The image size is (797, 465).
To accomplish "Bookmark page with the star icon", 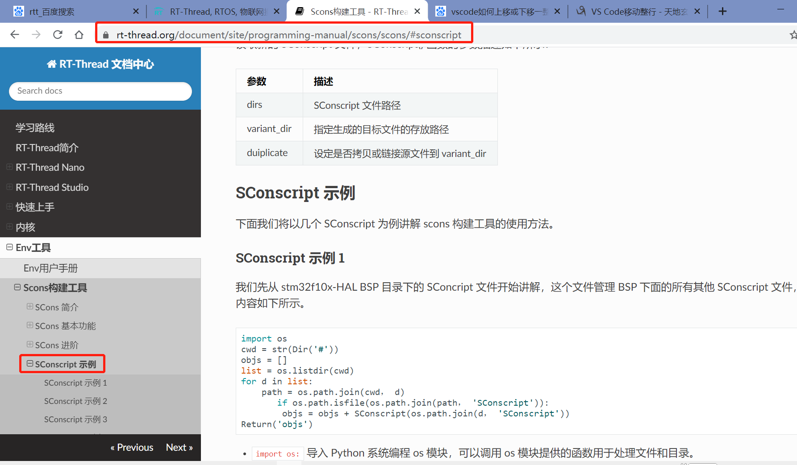I will coord(793,35).
